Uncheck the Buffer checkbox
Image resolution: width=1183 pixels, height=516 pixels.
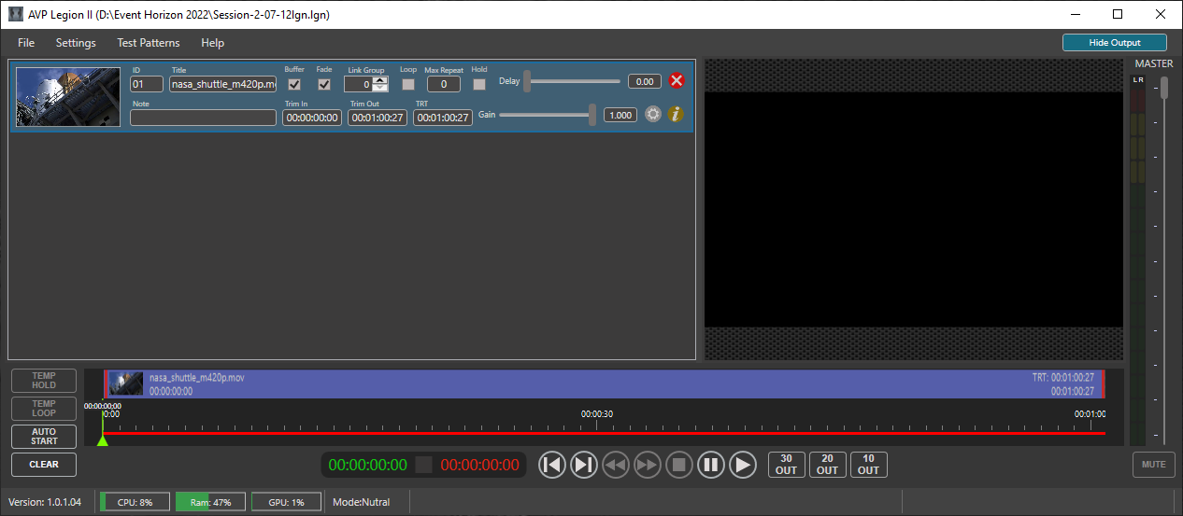click(x=294, y=84)
